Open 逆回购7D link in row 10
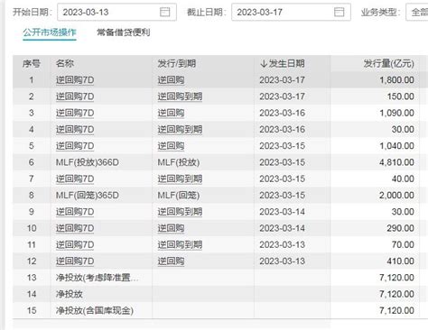This screenshot has width=428, height=330. tap(75, 228)
